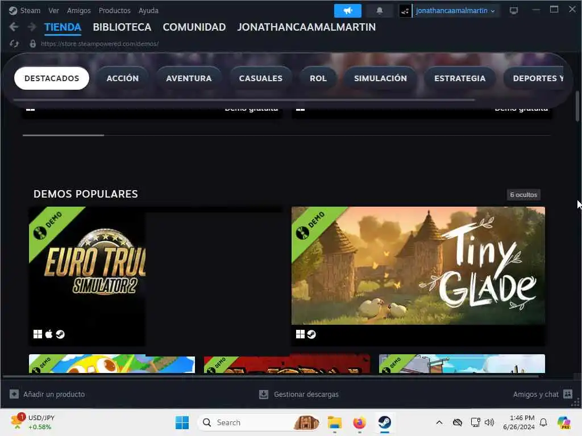Image resolution: width=582 pixels, height=436 pixels.
Task: Show hidden system tray icons
Action: tap(439, 422)
